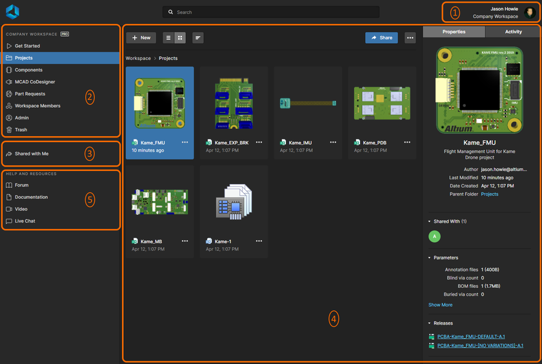Switch to grid view layout

[180, 38]
